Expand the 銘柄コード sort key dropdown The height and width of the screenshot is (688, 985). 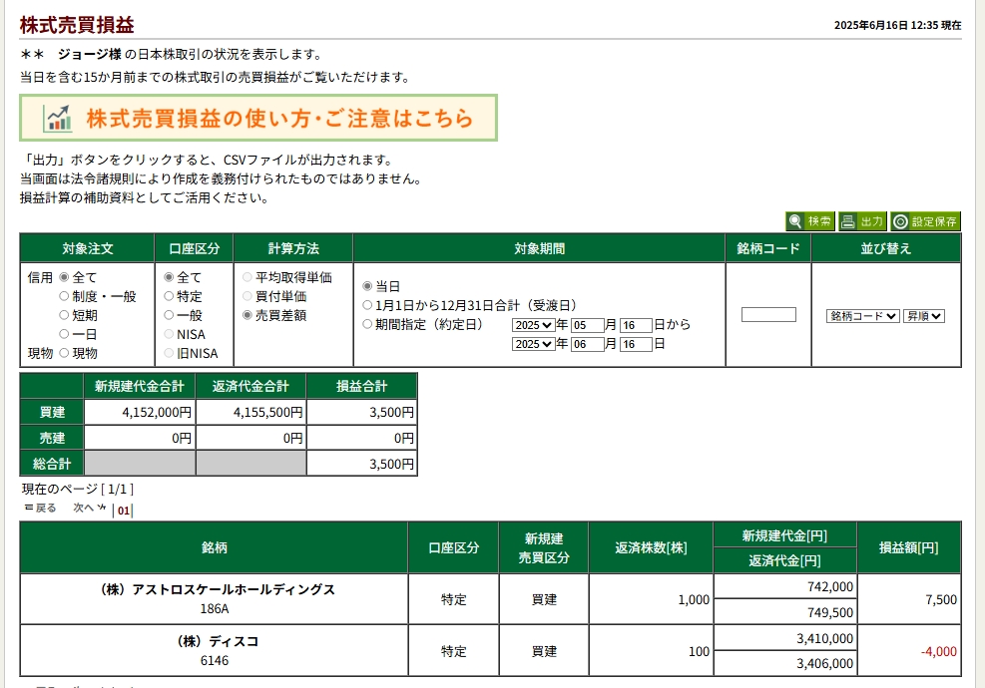point(862,316)
